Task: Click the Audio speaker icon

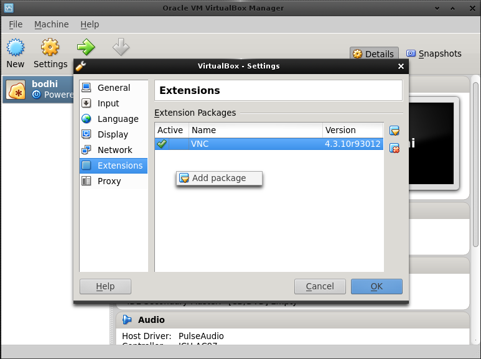Action: point(127,320)
